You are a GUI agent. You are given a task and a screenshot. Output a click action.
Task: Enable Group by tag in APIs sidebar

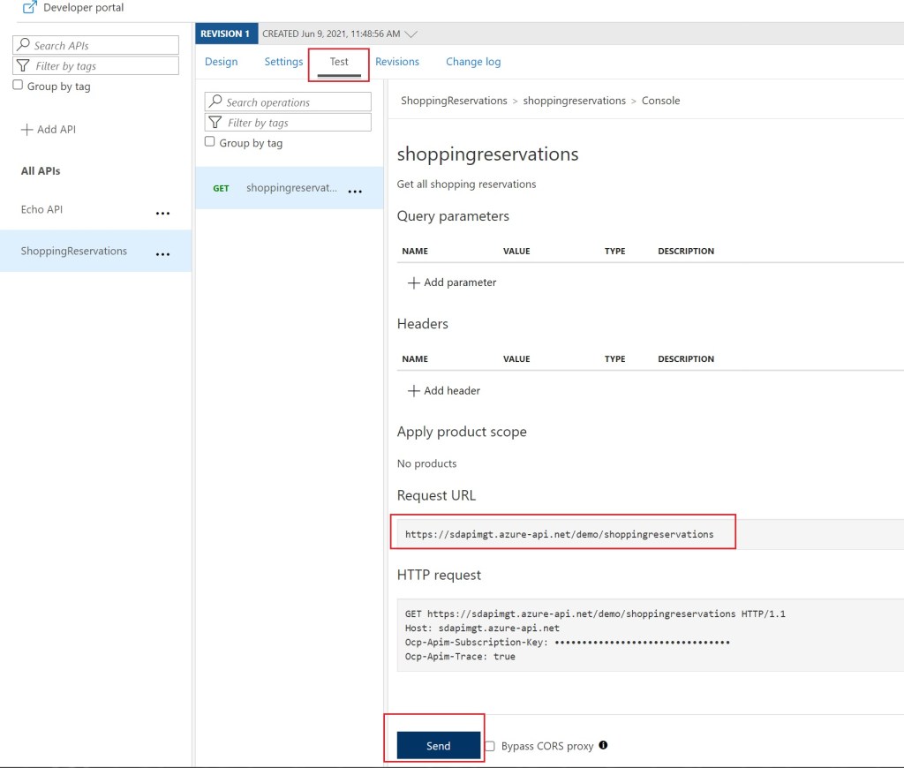tap(18, 86)
